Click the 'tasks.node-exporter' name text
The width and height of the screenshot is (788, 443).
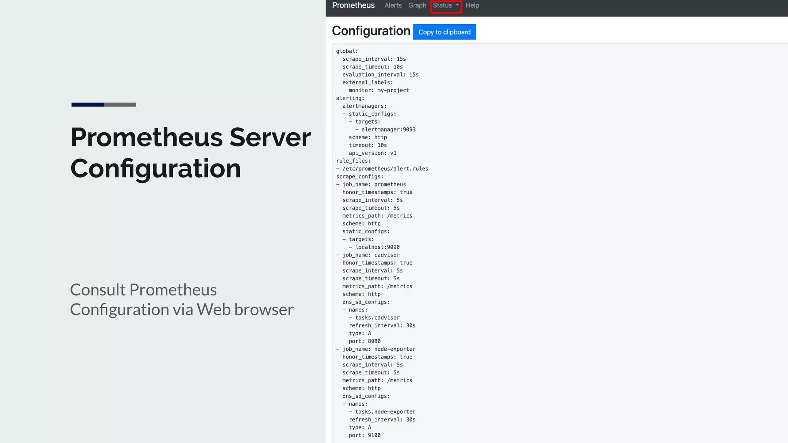[385, 412]
